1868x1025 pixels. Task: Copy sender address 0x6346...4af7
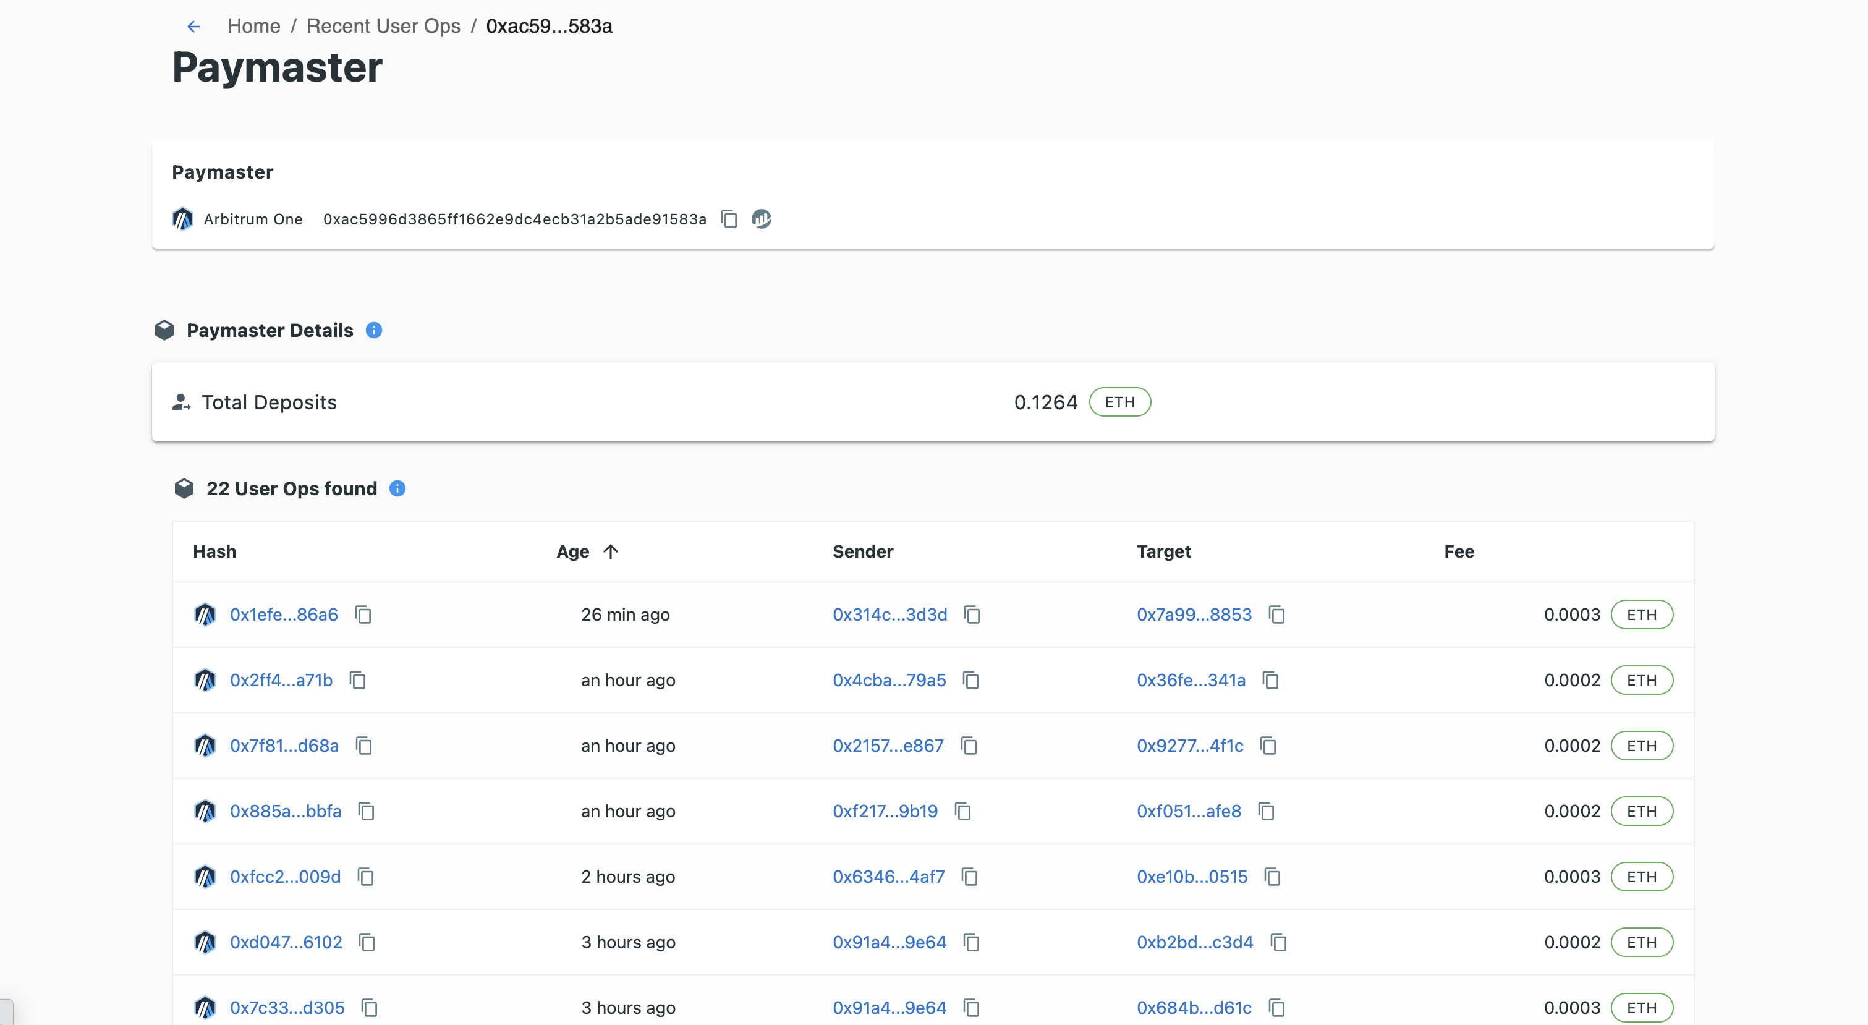coord(969,877)
